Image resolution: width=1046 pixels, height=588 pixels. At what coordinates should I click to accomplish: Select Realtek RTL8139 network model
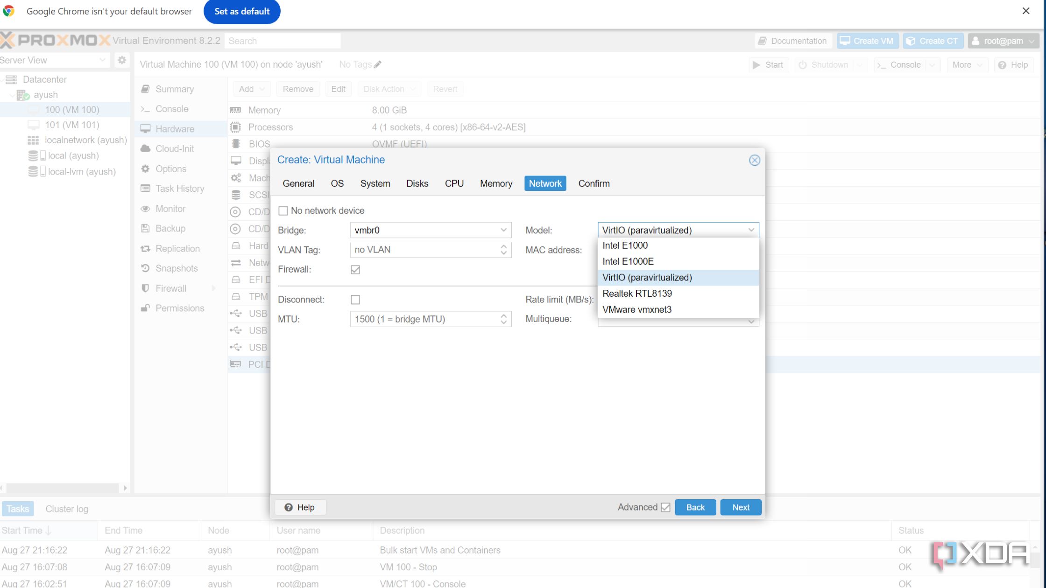pyautogui.click(x=678, y=294)
